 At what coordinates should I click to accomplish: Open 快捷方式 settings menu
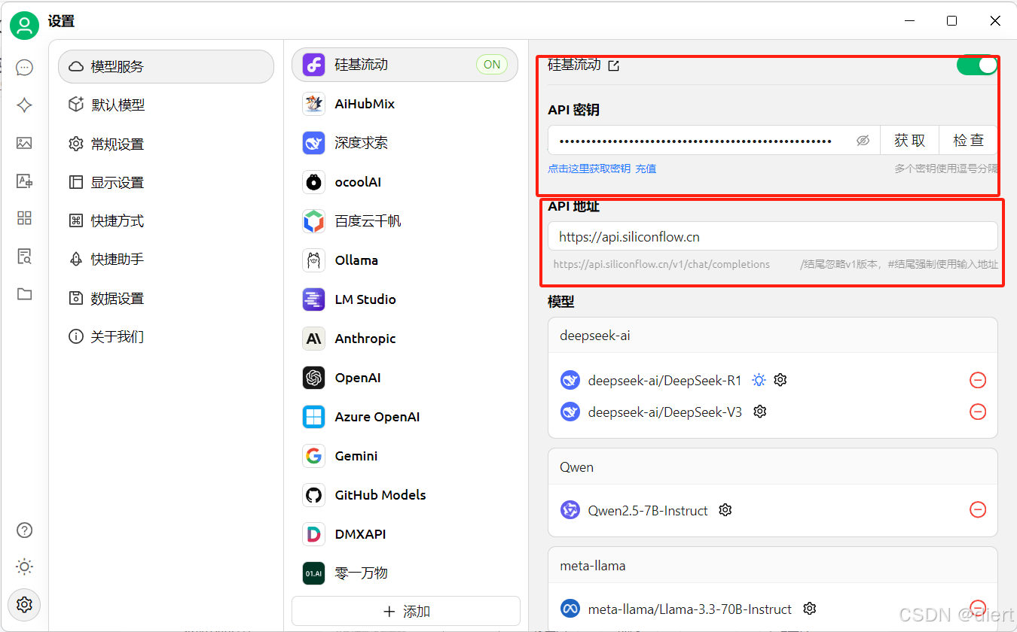tap(166, 220)
